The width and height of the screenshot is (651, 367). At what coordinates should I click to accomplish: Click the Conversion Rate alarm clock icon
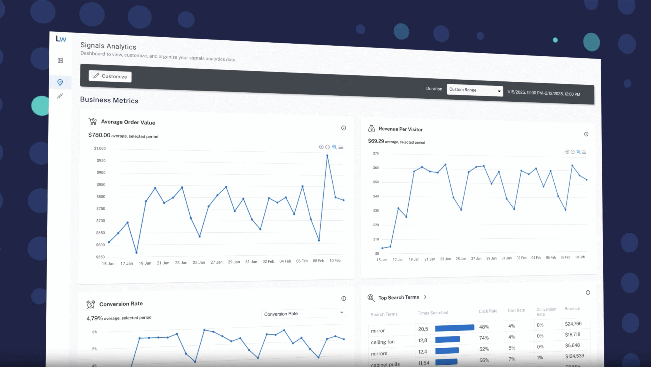click(x=91, y=304)
